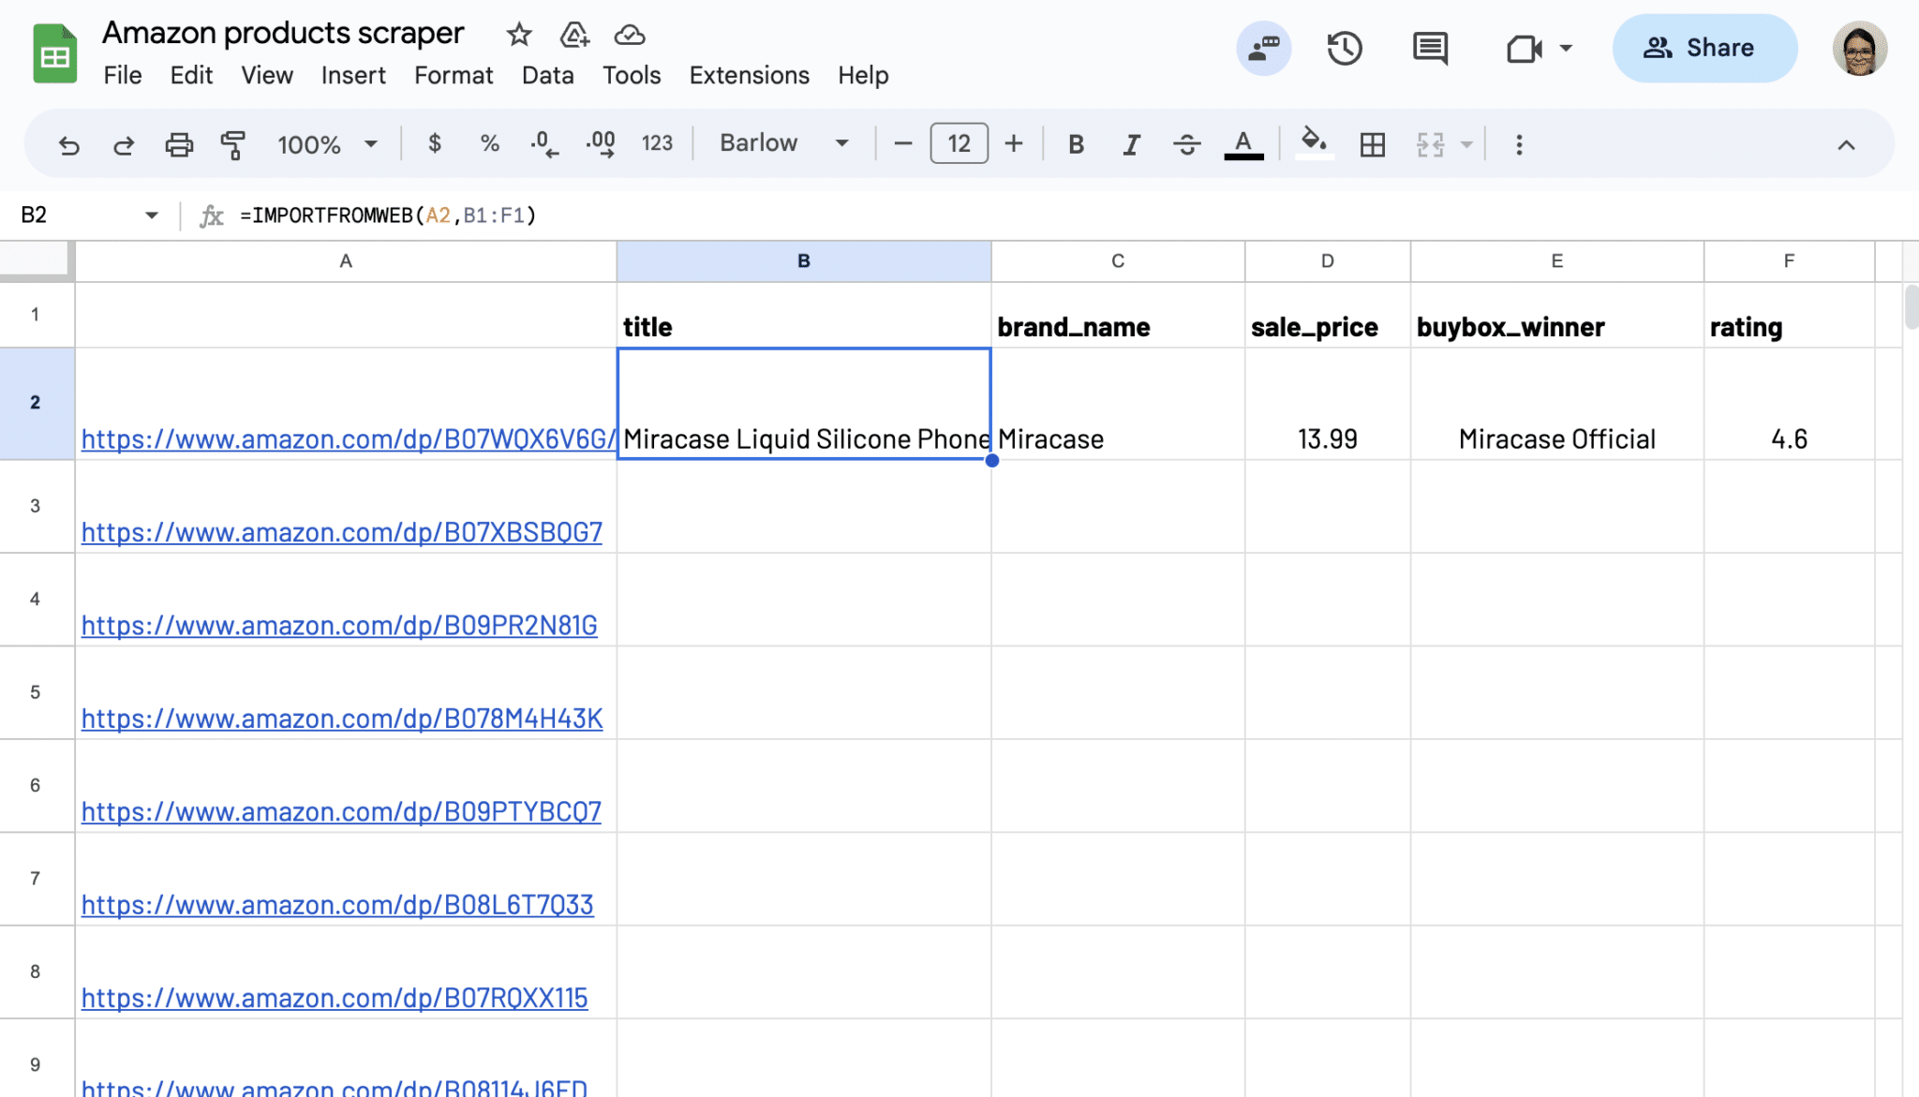Apply currency format to selection

(434, 143)
